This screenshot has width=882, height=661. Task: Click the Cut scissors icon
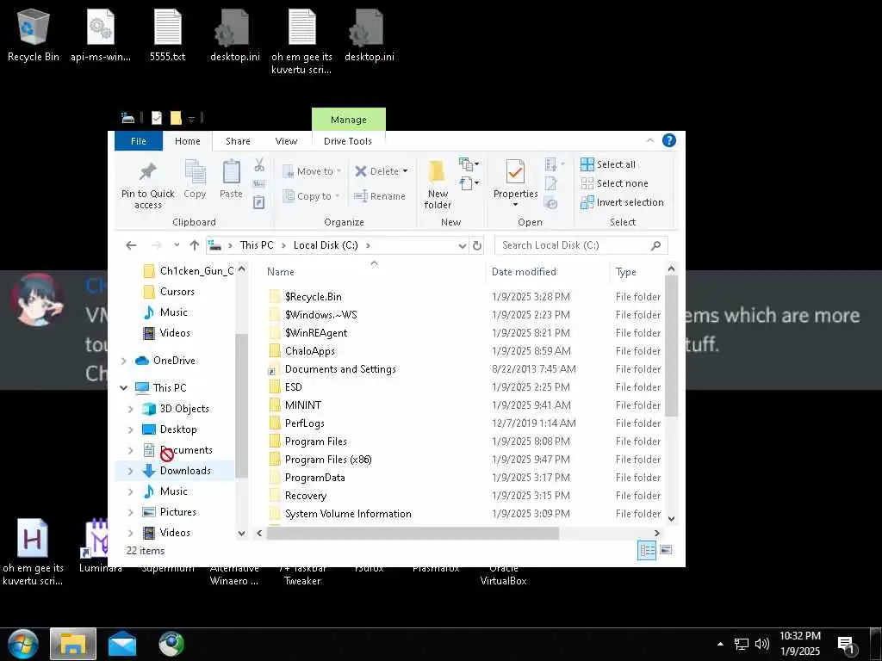point(259,164)
